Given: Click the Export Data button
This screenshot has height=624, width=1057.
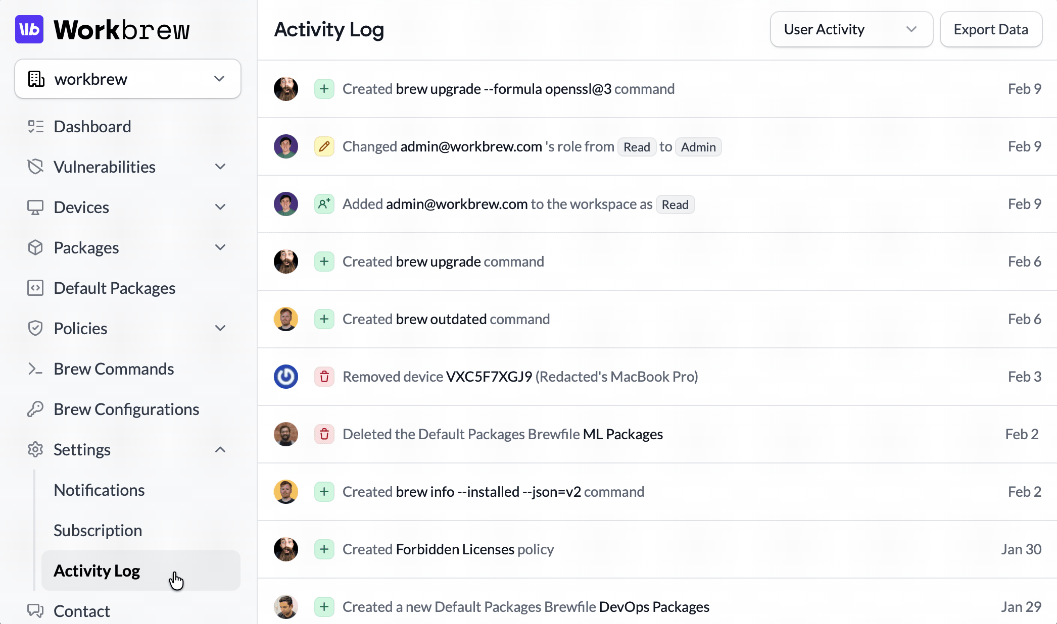Looking at the screenshot, I should pos(991,29).
